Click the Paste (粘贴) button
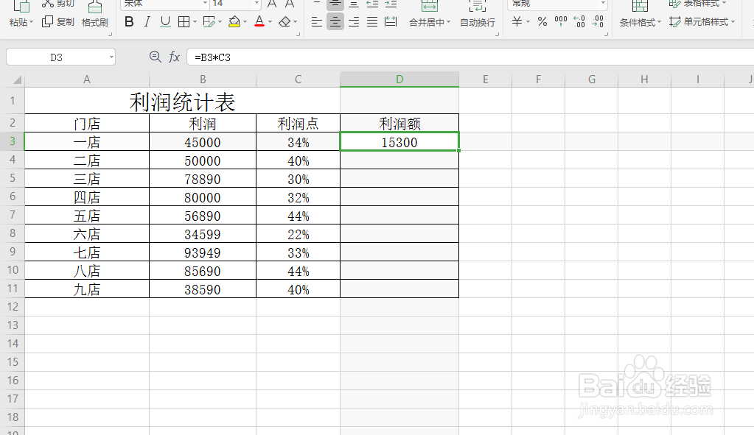This screenshot has width=754, height=435. pyautogui.click(x=18, y=22)
